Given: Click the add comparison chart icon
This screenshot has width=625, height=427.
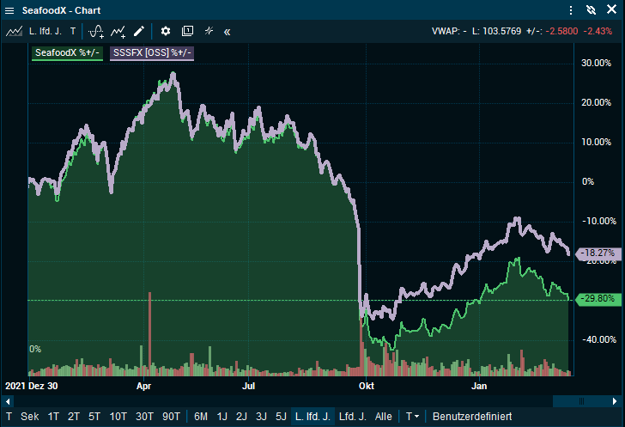Looking at the screenshot, I should pyautogui.click(x=118, y=31).
